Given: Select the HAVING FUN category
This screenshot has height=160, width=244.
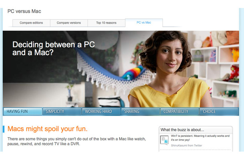Looking at the screenshot, I should click(23, 112).
